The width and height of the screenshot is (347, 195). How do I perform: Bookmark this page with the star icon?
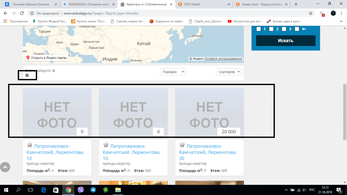tap(311, 13)
